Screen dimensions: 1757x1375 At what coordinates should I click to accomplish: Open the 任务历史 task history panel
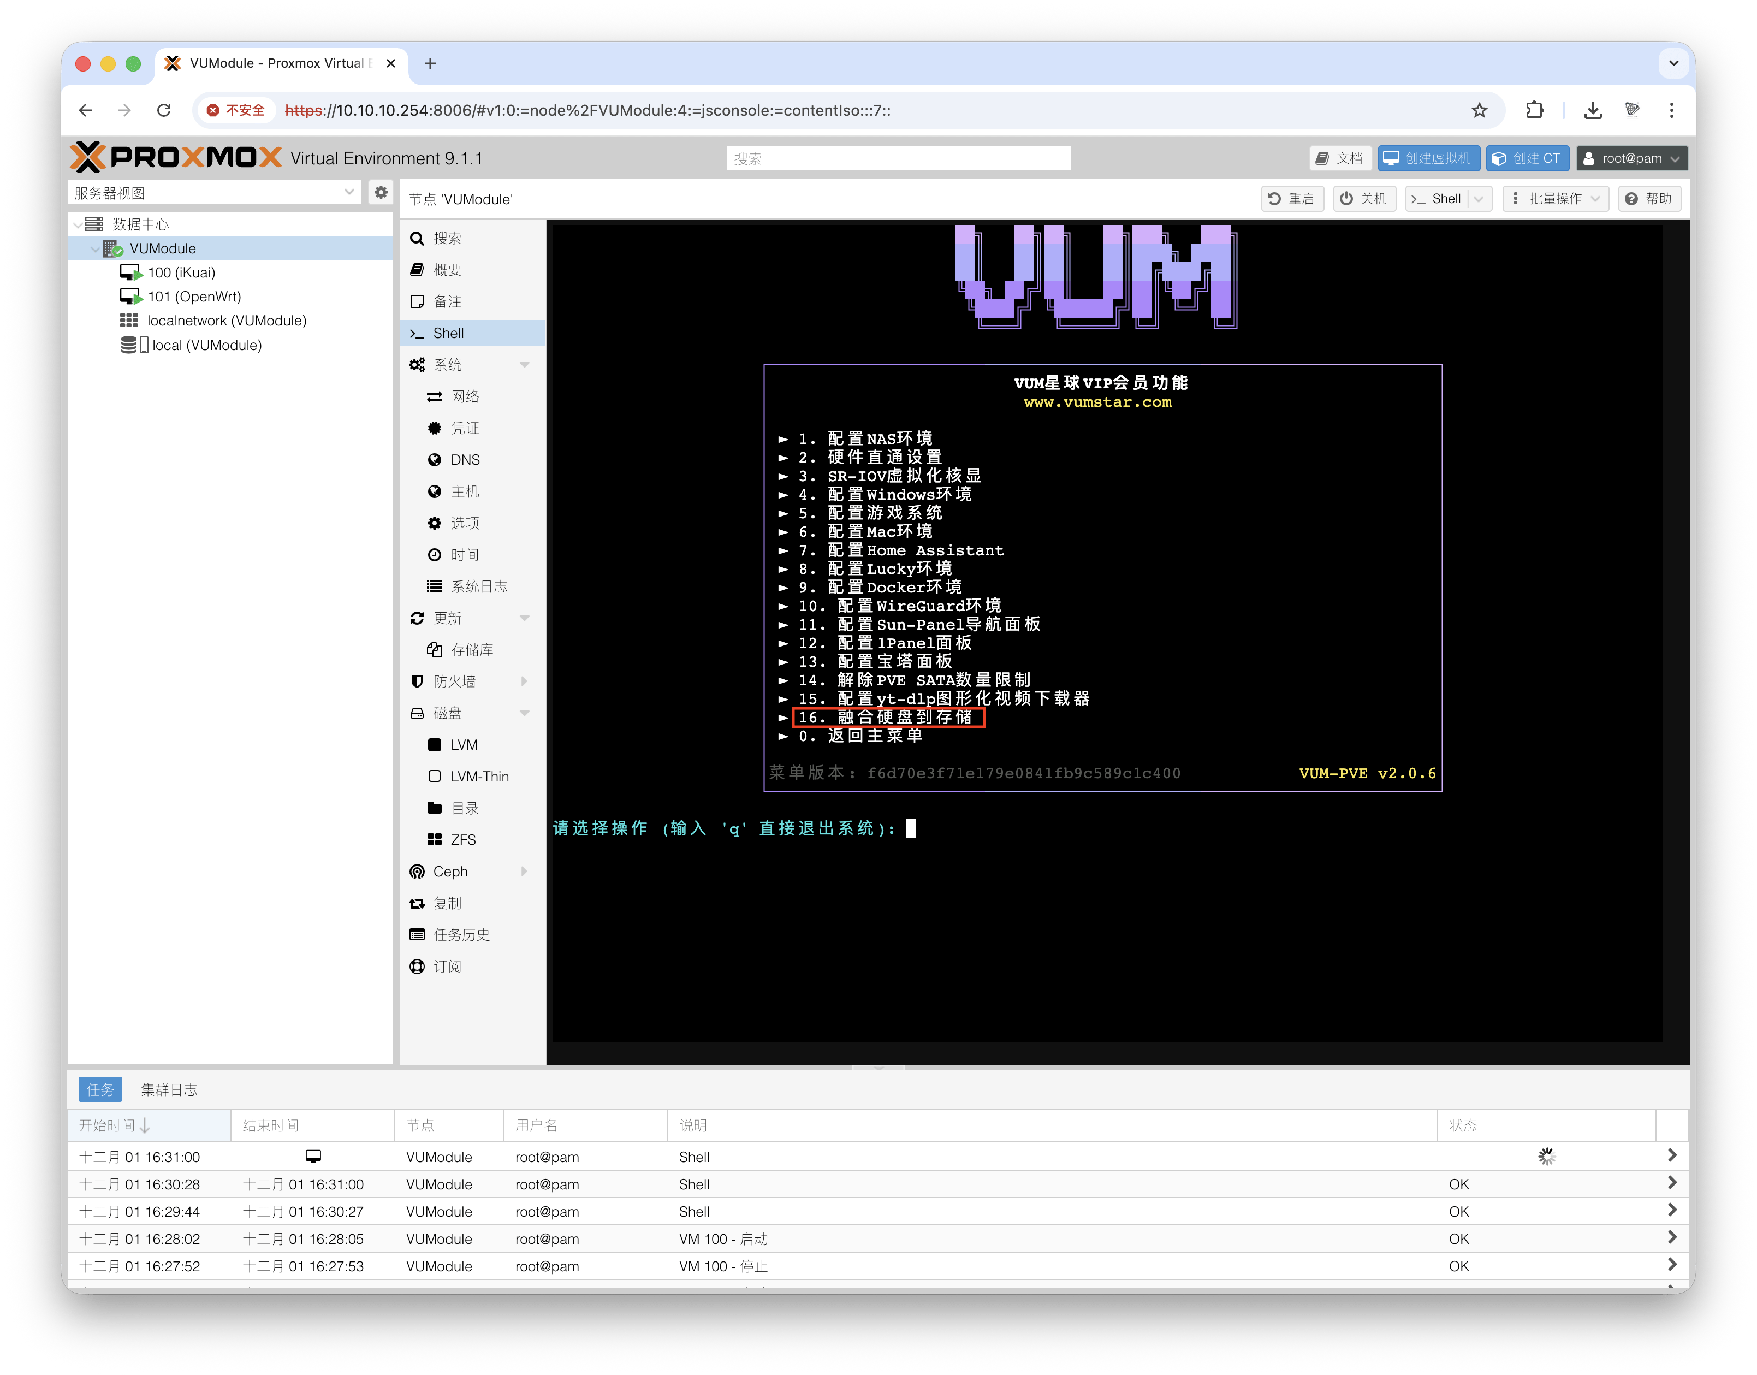[x=466, y=935]
